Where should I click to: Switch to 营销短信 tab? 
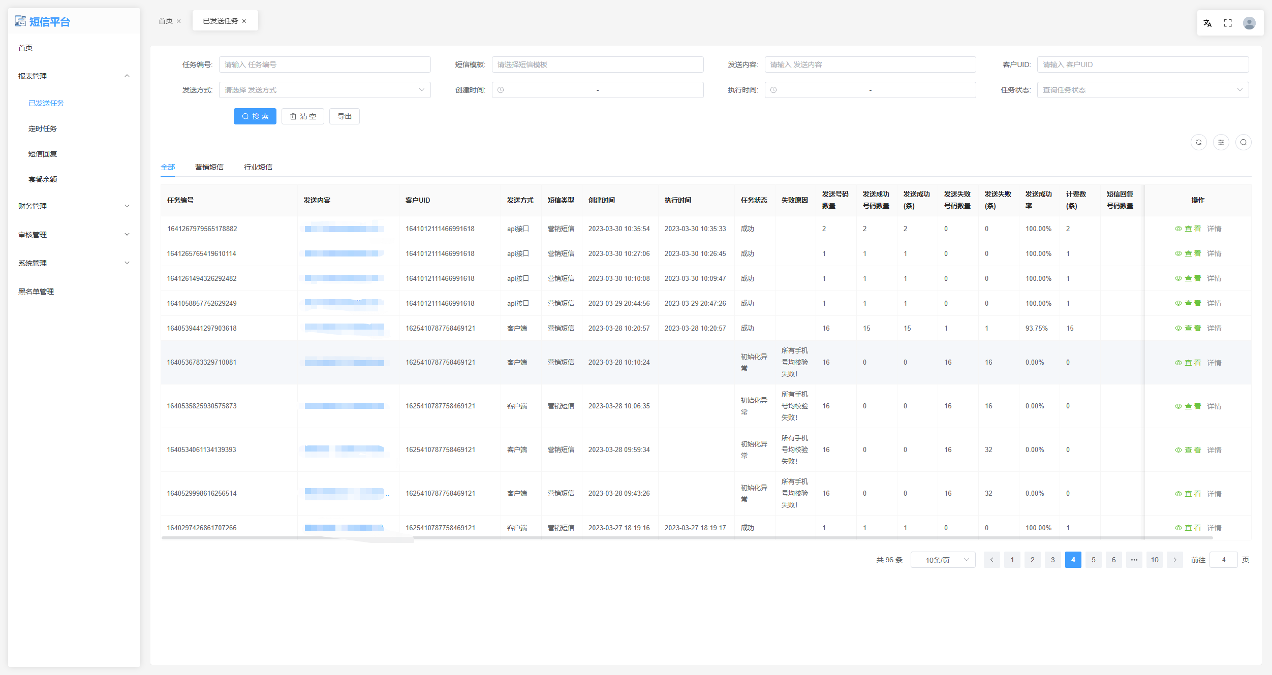(209, 167)
